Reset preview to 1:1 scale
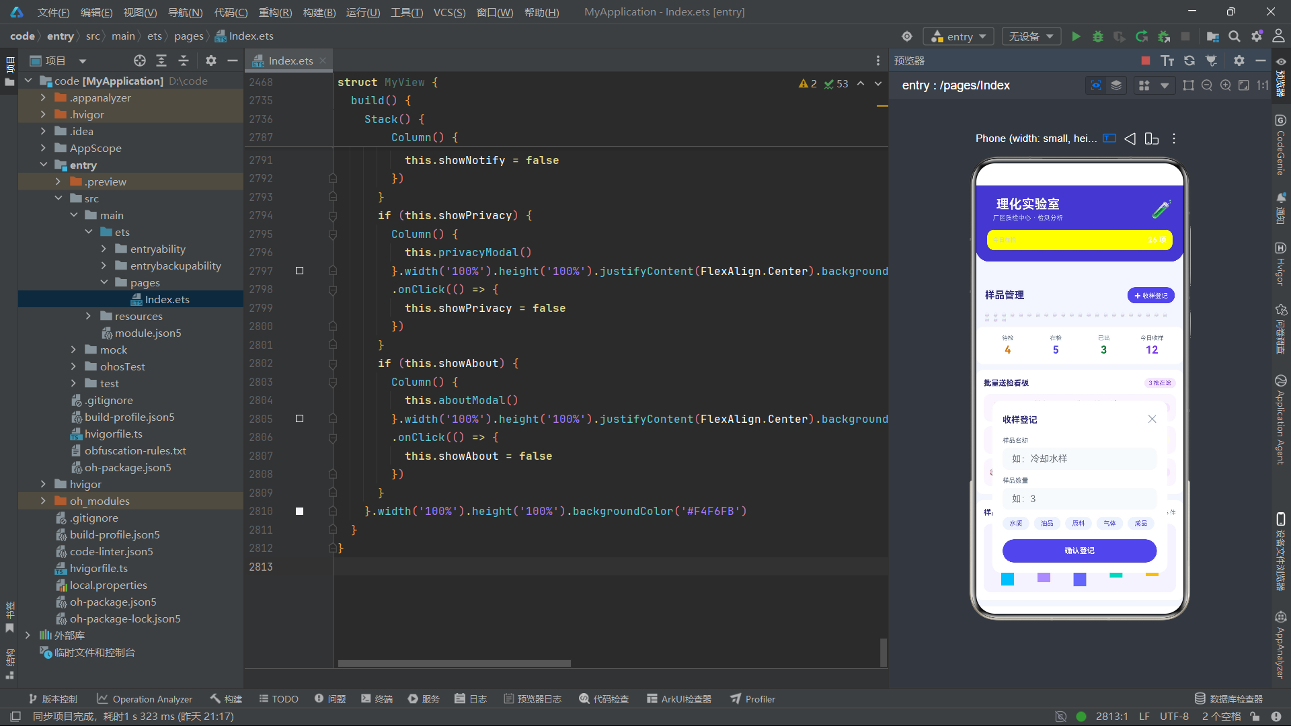The image size is (1291, 726). pos(1263,85)
